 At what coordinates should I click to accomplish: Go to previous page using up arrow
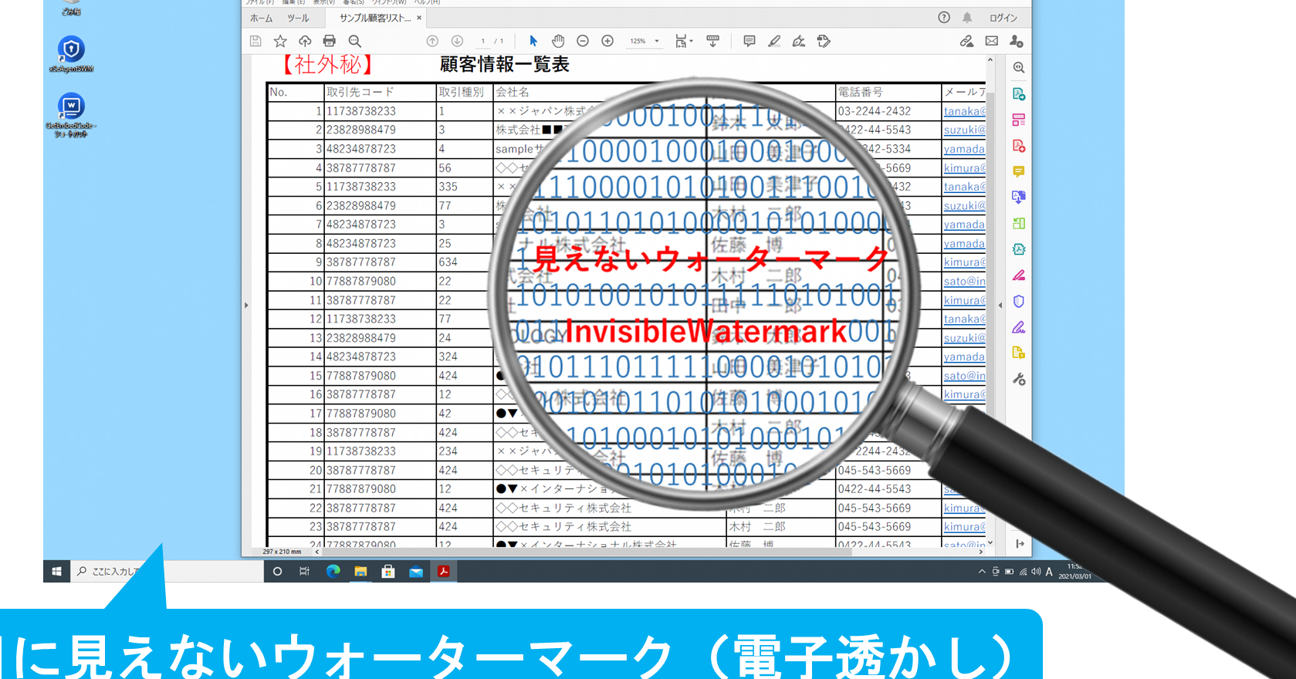(432, 41)
